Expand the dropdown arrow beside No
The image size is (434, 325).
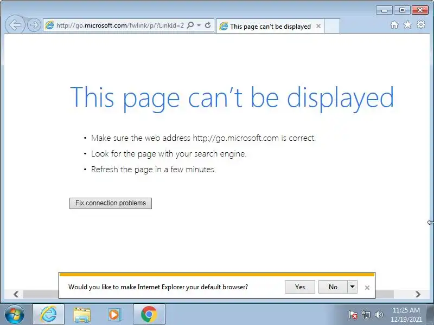coord(352,287)
